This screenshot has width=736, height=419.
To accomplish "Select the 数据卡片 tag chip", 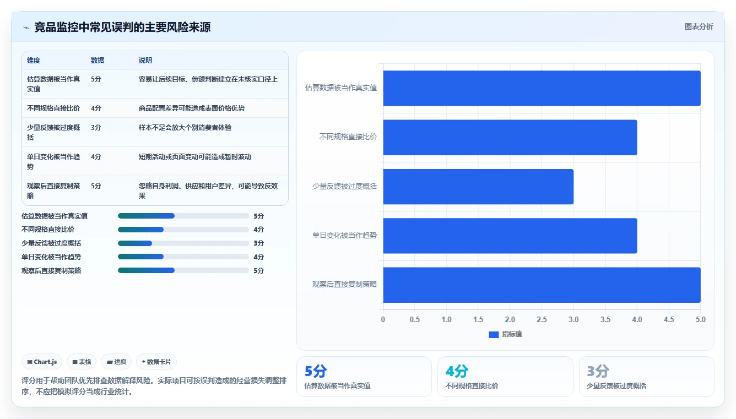I will 156,362.
